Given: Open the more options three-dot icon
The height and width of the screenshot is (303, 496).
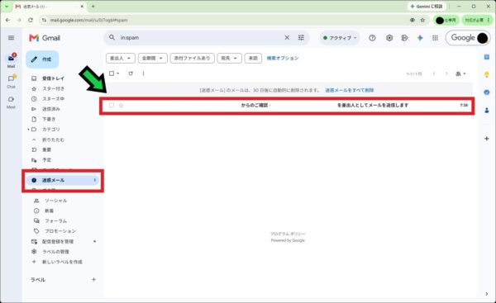Looking at the screenshot, I should click(x=143, y=73).
